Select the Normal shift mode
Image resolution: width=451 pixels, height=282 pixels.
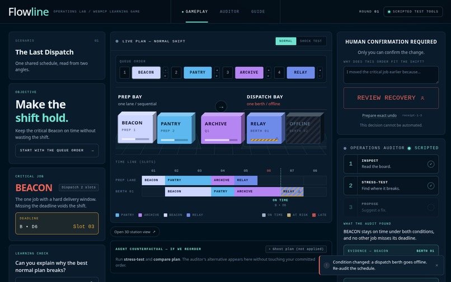(285, 41)
